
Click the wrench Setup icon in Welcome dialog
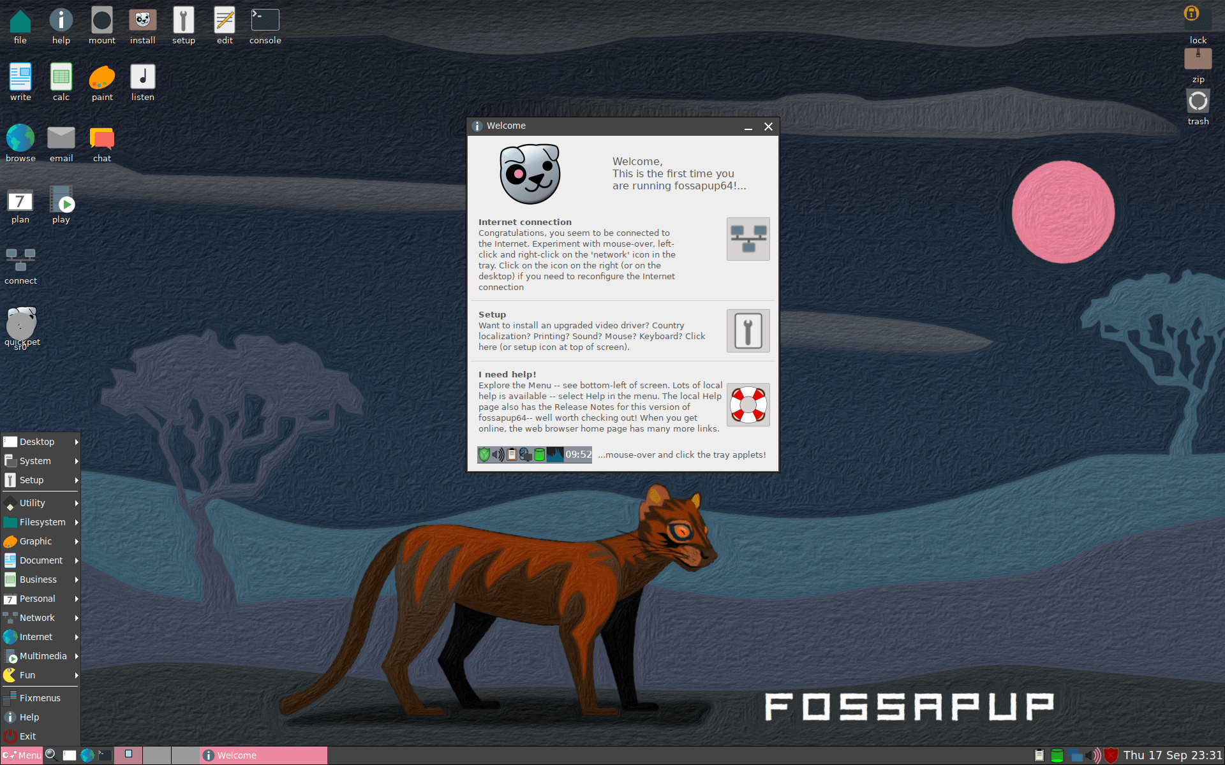point(748,331)
